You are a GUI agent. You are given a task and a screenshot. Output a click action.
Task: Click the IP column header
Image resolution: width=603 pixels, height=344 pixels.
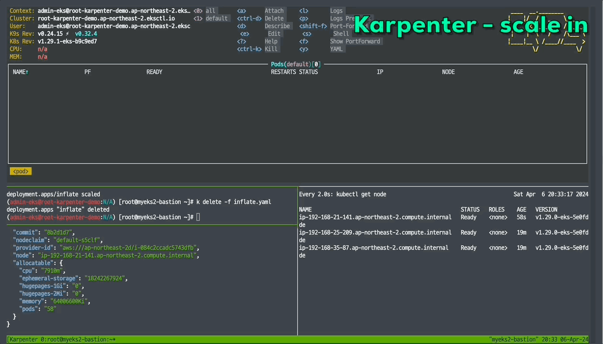380,72
